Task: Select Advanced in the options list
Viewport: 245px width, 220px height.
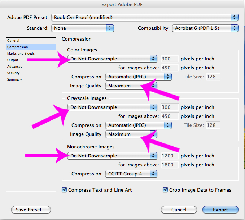Action: tap(31, 67)
